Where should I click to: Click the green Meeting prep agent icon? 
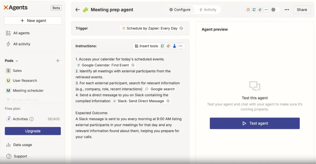[x=86, y=10]
